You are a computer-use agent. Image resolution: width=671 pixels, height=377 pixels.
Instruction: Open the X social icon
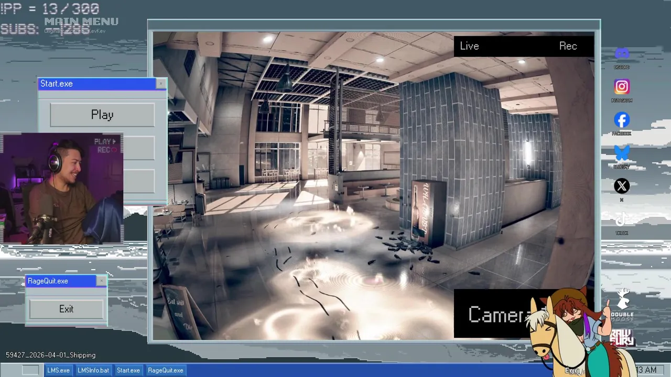(622, 186)
